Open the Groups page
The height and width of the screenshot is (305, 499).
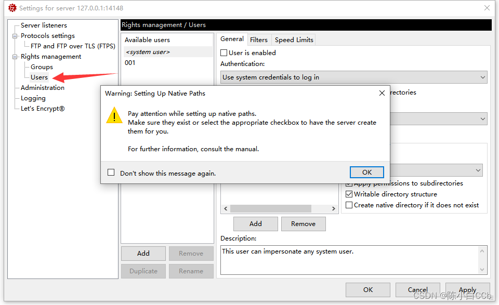[x=42, y=67]
